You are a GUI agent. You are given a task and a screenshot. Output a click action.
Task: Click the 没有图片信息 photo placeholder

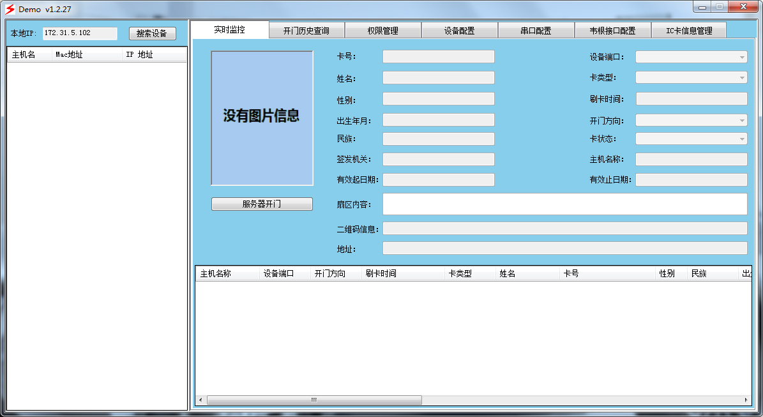coord(262,118)
